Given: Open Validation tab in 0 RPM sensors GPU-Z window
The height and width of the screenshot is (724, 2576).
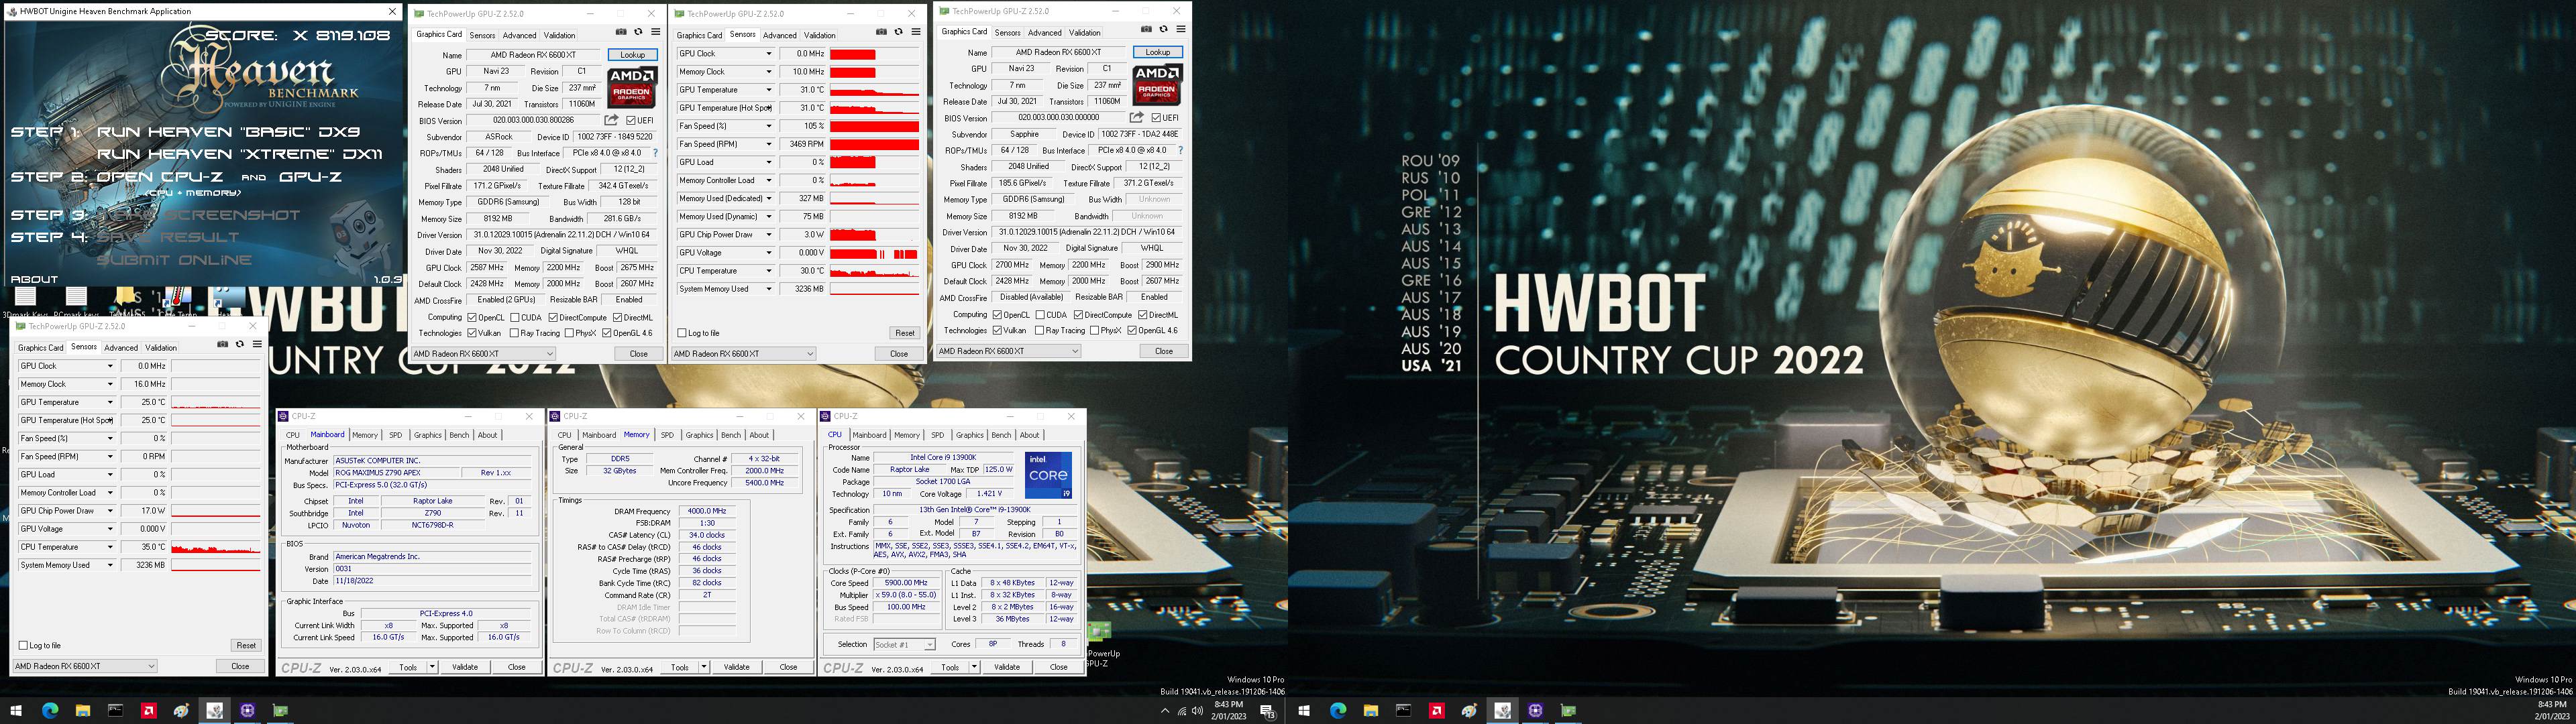Looking at the screenshot, I should pos(161,348).
